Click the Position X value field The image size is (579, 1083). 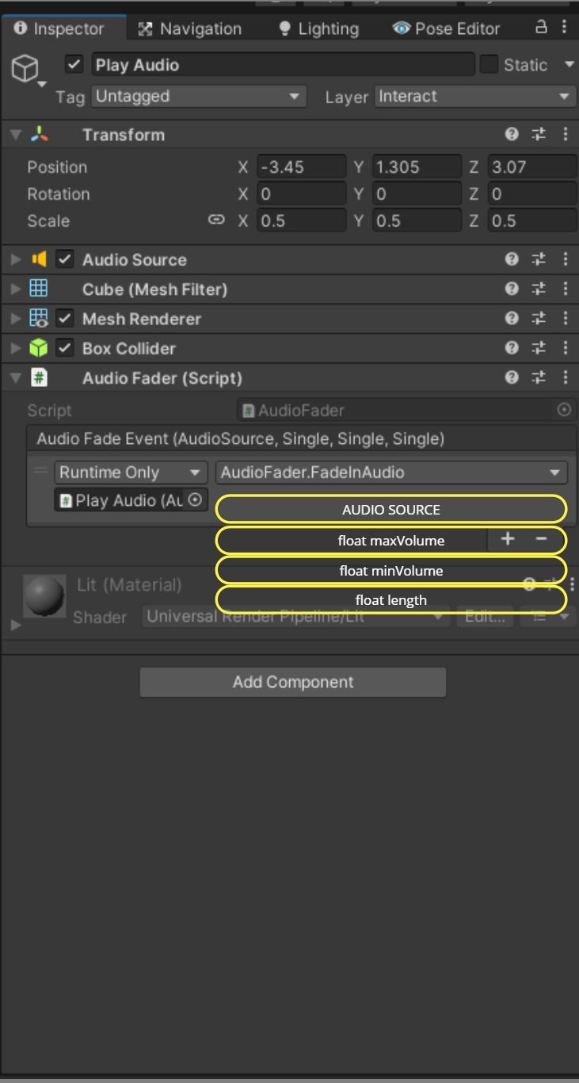click(x=301, y=167)
